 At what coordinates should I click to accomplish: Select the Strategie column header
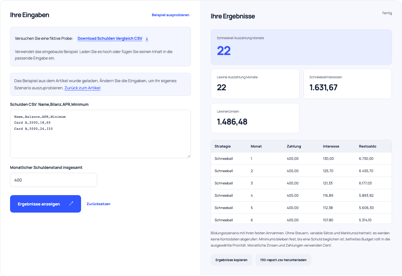pos(223,146)
